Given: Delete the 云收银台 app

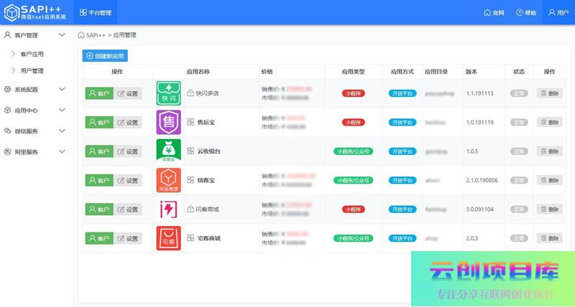Looking at the screenshot, I should (550, 151).
